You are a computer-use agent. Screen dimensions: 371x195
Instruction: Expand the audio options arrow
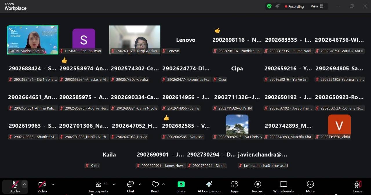[x=24, y=184]
